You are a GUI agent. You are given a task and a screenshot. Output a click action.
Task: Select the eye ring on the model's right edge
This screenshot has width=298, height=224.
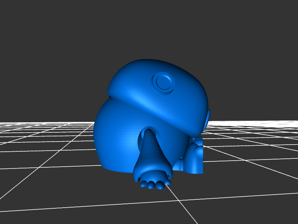tap(207, 119)
